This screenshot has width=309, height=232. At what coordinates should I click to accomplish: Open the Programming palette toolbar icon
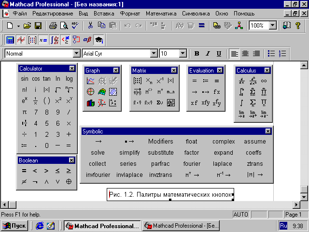76,40
